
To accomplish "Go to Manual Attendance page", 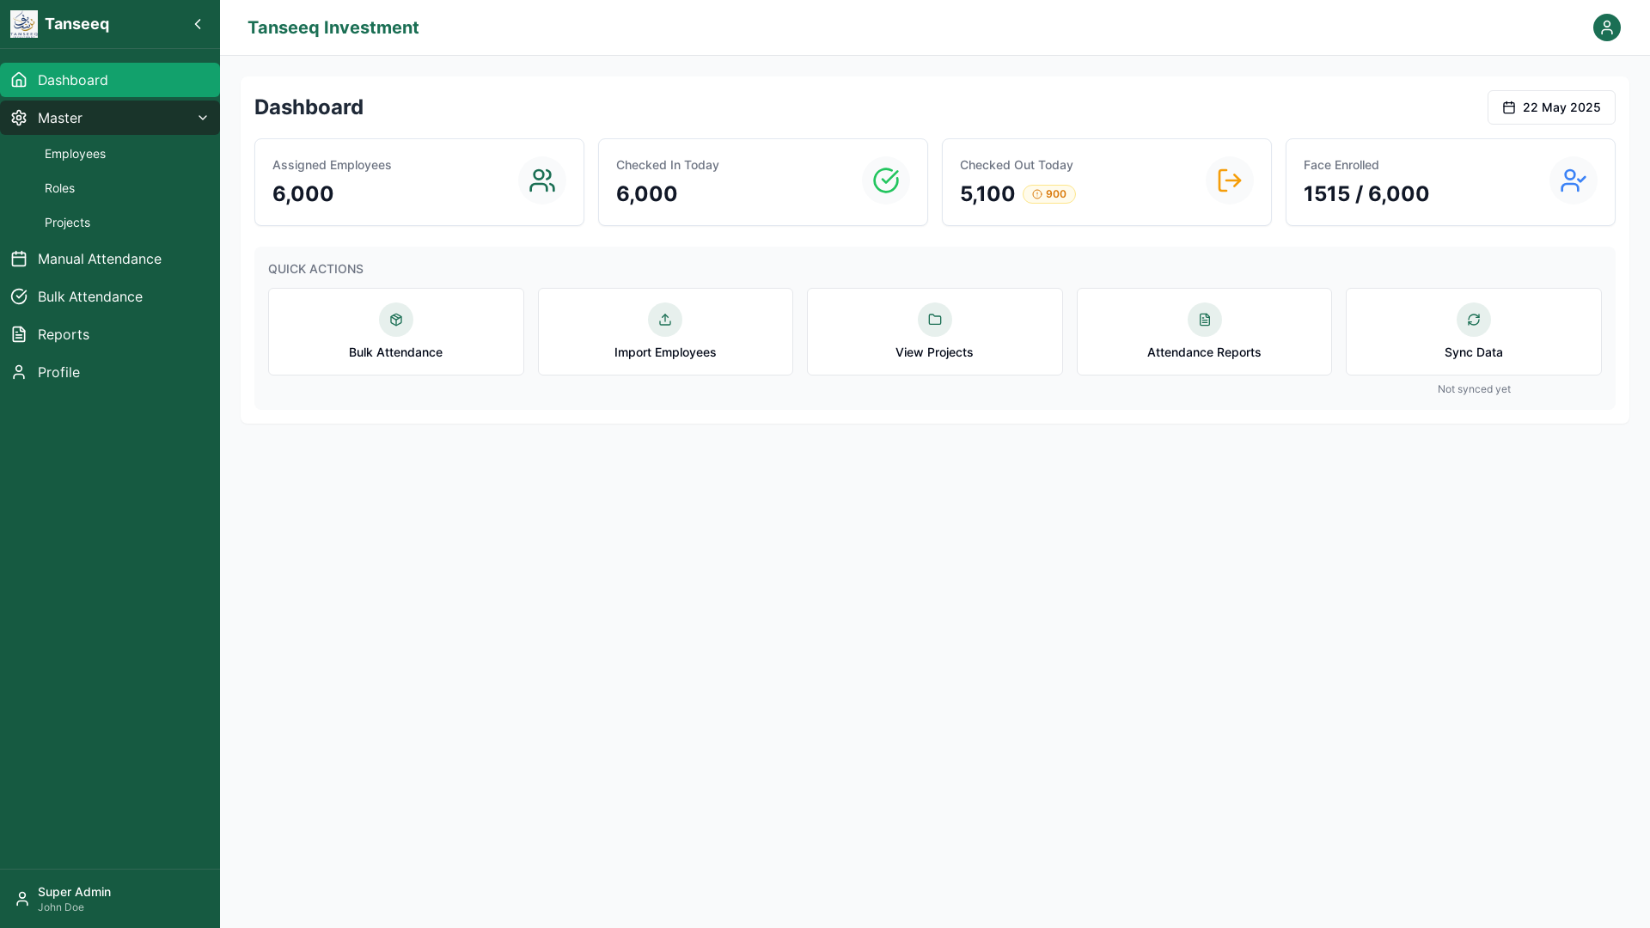I will click(x=110, y=259).
